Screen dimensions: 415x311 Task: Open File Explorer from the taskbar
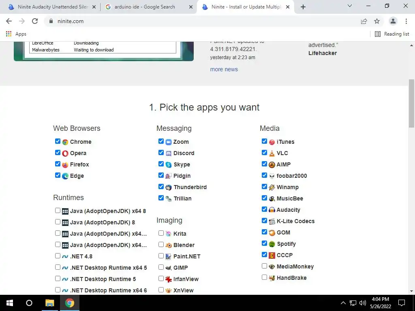click(x=49, y=303)
